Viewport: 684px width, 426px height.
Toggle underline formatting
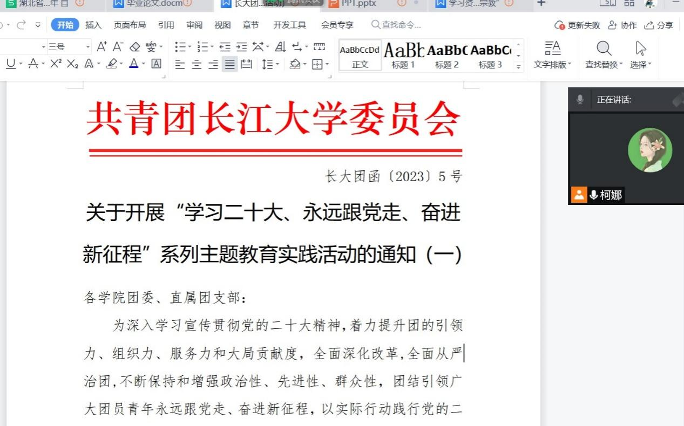11,64
